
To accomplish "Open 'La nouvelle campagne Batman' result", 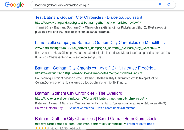I will click(100, 42).
